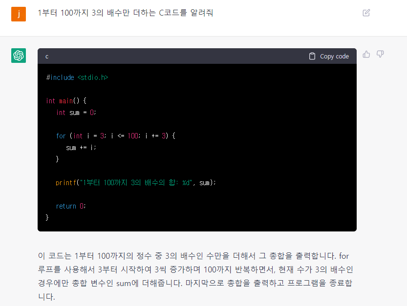Click the final closing brace of main
The height and width of the screenshot is (306, 407).
coord(47,217)
